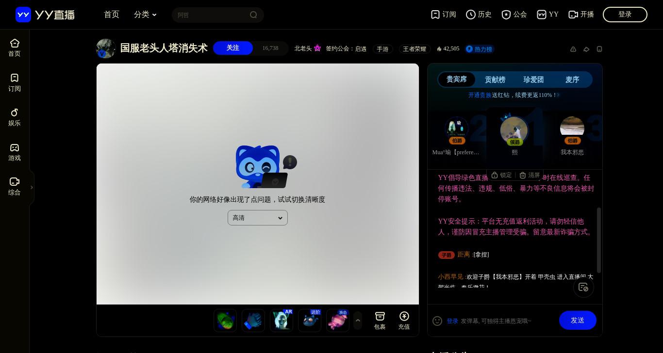Open 订阅 in left sidebar
This screenshot has width=663, height=353.
click(15, 82)
